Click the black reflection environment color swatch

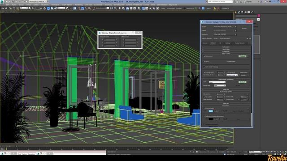pos(211,119)
